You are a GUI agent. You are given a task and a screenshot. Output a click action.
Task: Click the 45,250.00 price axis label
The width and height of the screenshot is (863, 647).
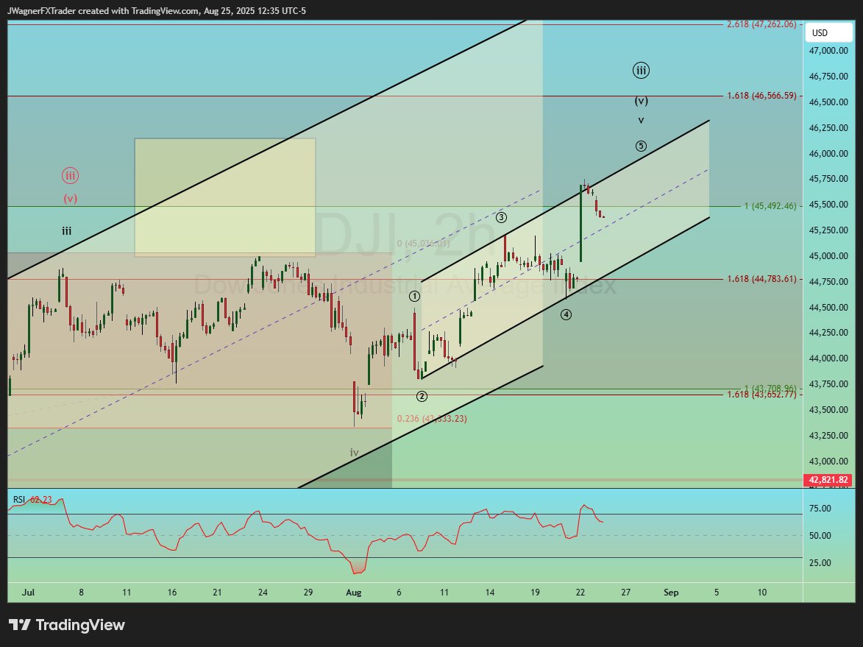click(x=828, y=230)
